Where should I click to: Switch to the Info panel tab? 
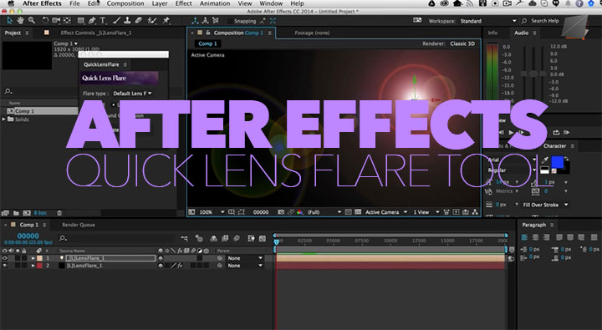[x=492, y=33]
